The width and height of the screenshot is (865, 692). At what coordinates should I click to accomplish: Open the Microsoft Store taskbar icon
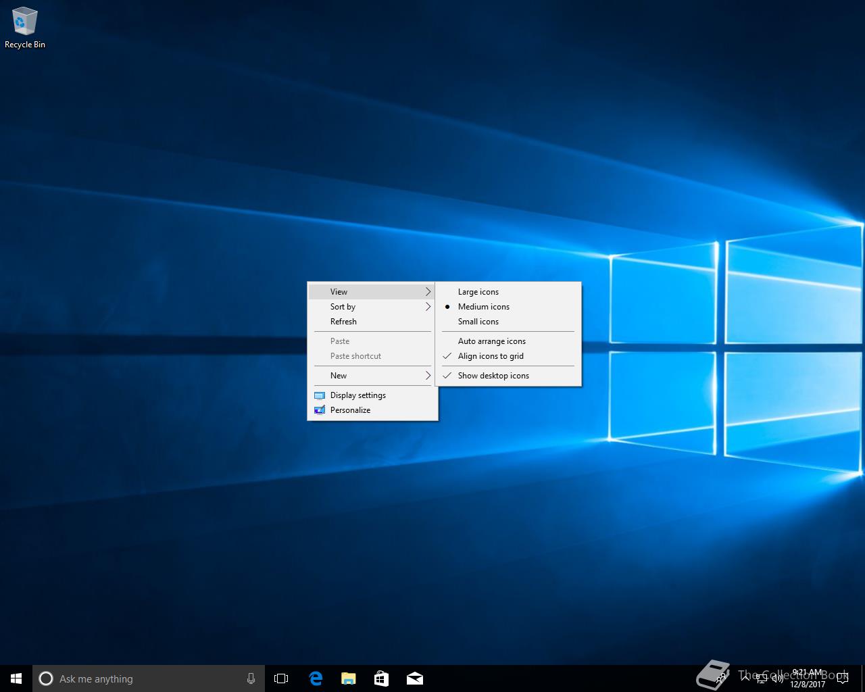click(x=381, y=678)
